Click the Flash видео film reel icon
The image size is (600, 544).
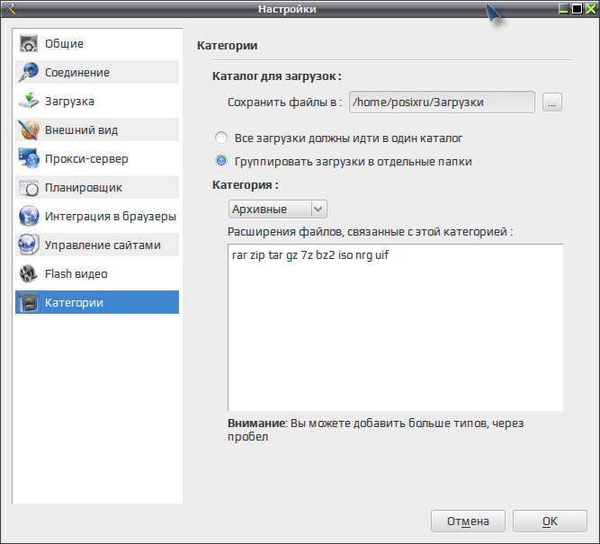pyautogui.click(x=29, y=273)
